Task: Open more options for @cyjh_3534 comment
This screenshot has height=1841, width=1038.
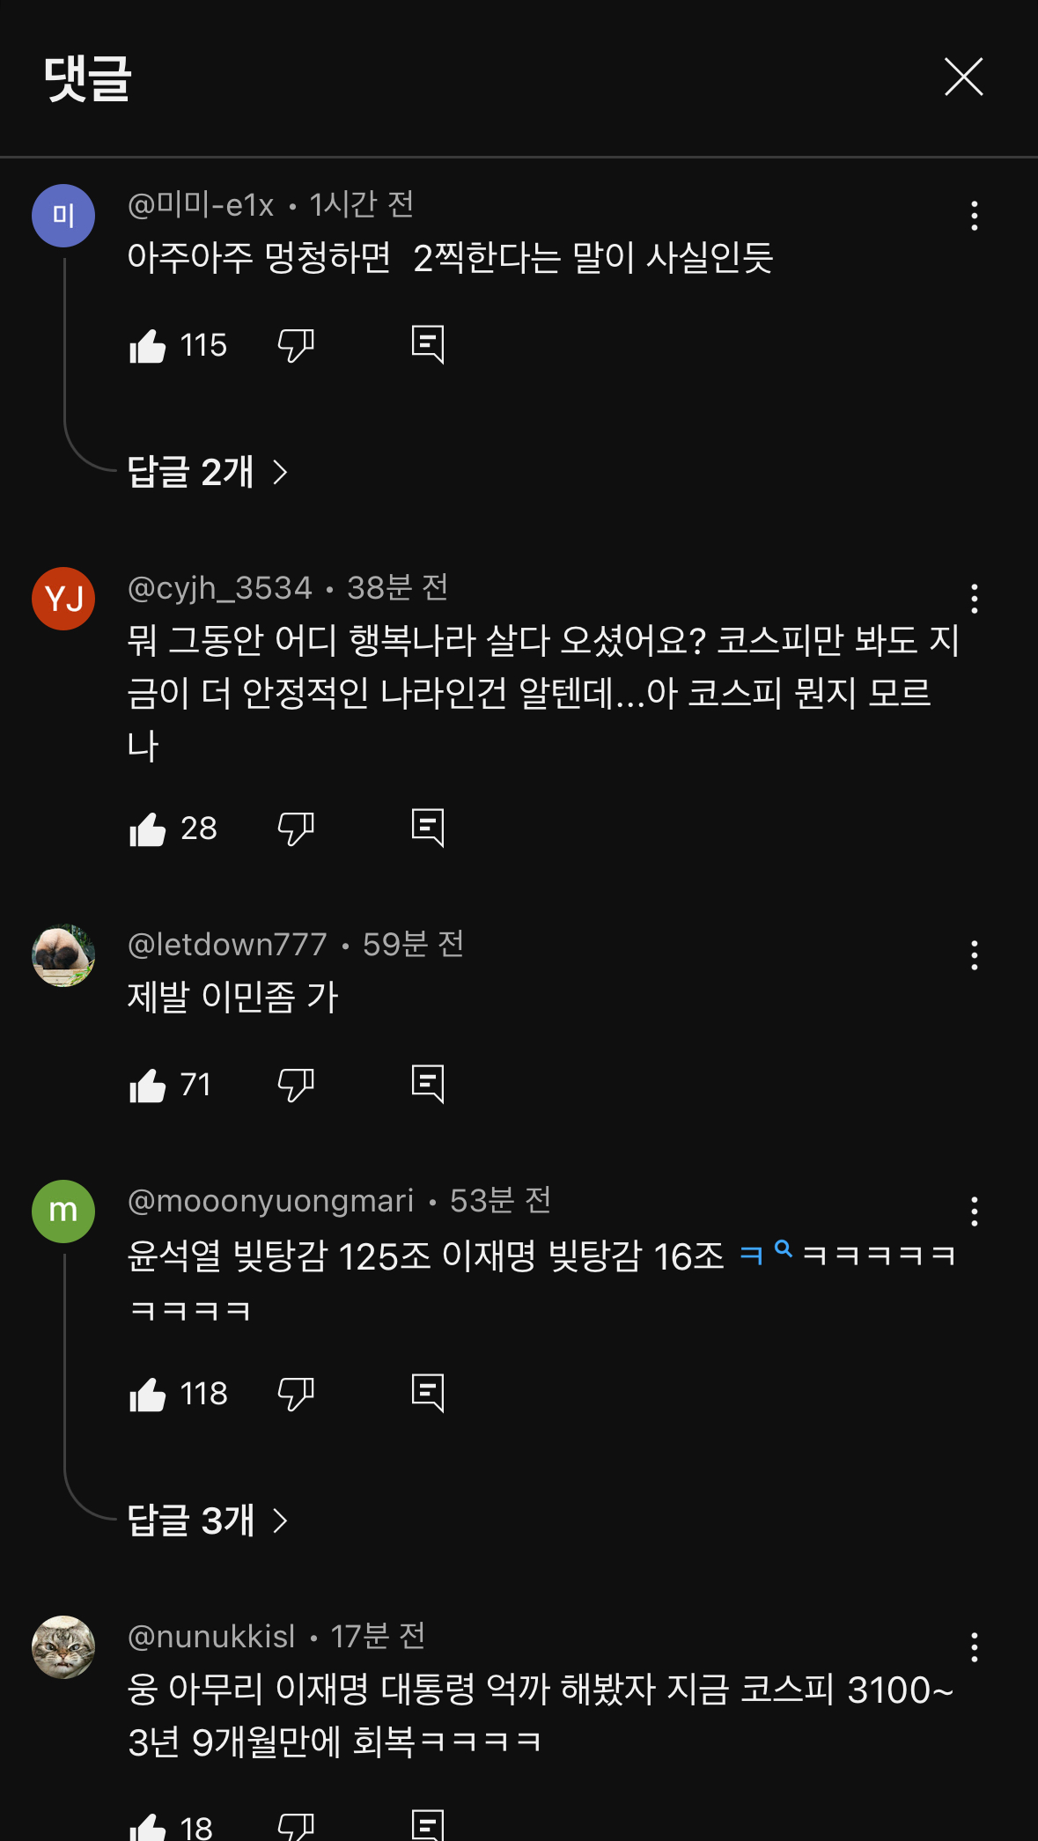Action: [974, 599]
